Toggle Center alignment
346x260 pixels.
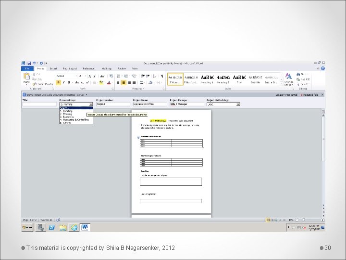[124, 83]
